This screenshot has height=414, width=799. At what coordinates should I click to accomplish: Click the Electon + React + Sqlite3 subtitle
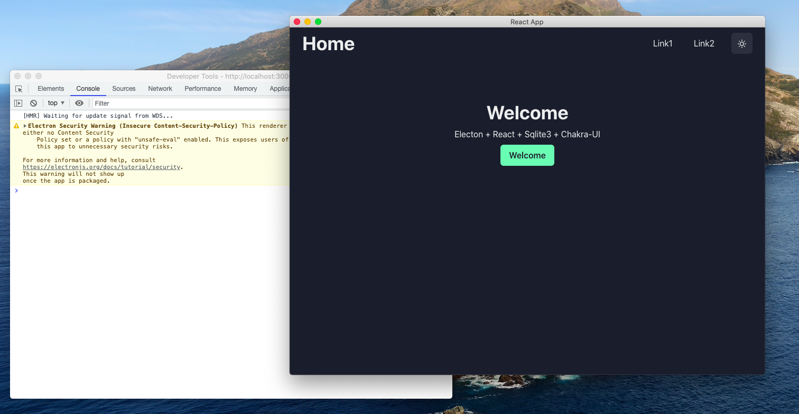[527, 134]
